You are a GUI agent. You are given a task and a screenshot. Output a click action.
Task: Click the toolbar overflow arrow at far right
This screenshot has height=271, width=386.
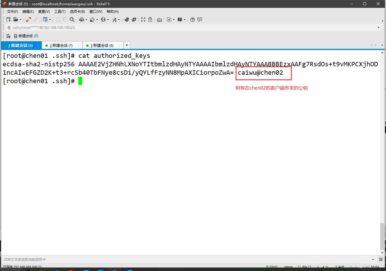(383, 21)
